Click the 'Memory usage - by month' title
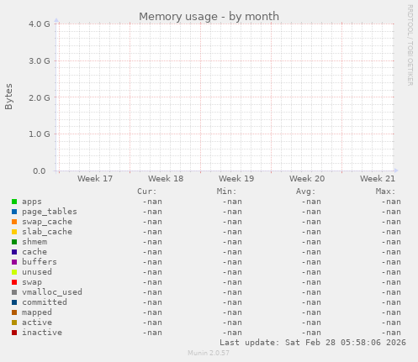Screen dimensions: 418x362 209,17
